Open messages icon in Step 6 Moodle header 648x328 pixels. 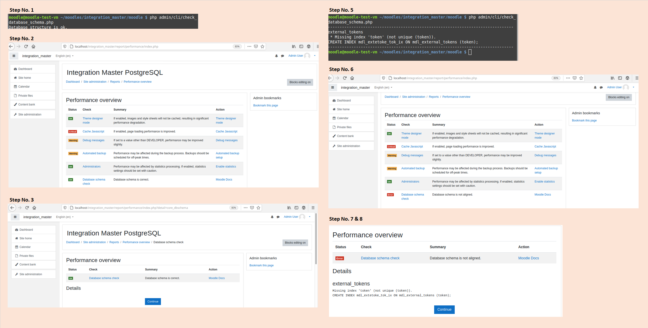(x=601, y=87)
